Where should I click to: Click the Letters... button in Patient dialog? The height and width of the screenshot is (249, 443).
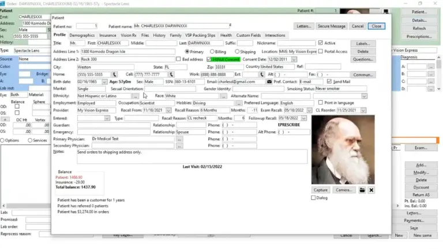coord(304,26)
